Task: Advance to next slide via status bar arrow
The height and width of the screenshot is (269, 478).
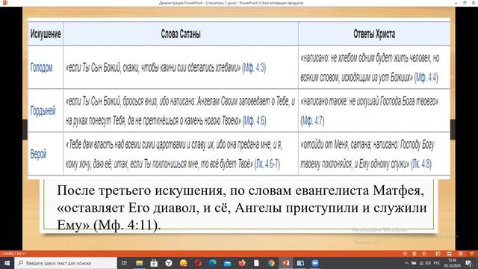Action: (x=424, y=253)
